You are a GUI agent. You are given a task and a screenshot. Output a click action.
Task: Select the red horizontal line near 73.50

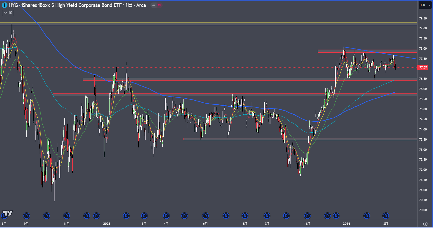[300, 139]
